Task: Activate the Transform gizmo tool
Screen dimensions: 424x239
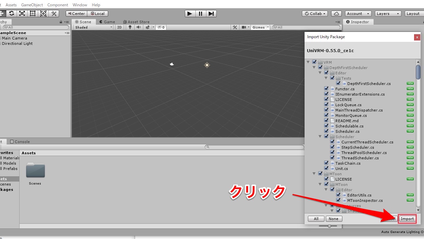Action: [x=43, y=14]
